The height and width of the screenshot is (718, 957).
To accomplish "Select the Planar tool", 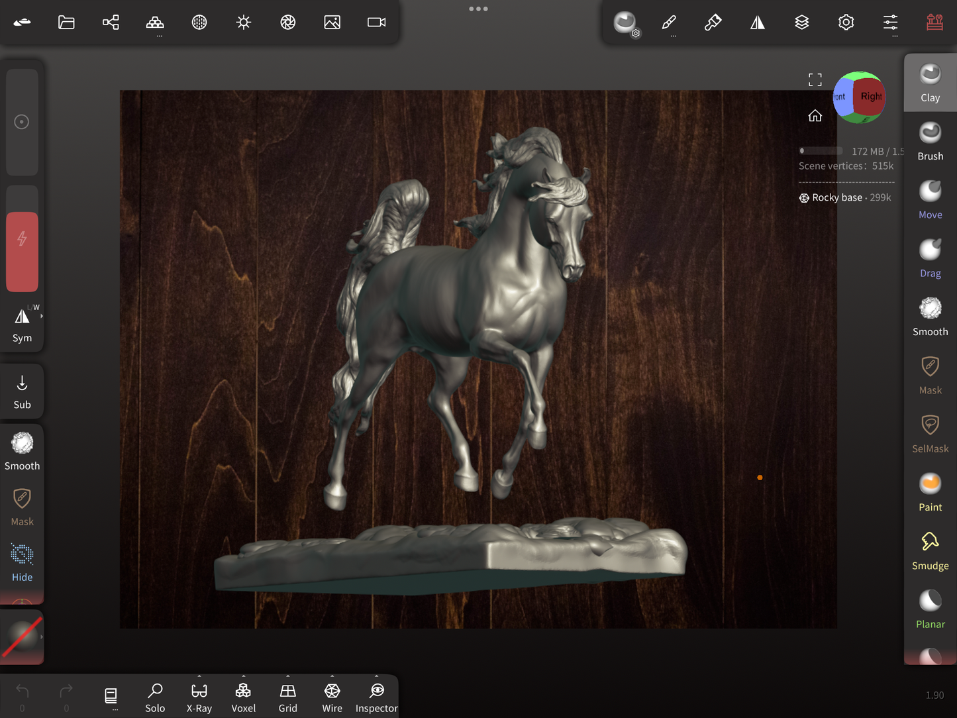I will (x=930, y=609).
